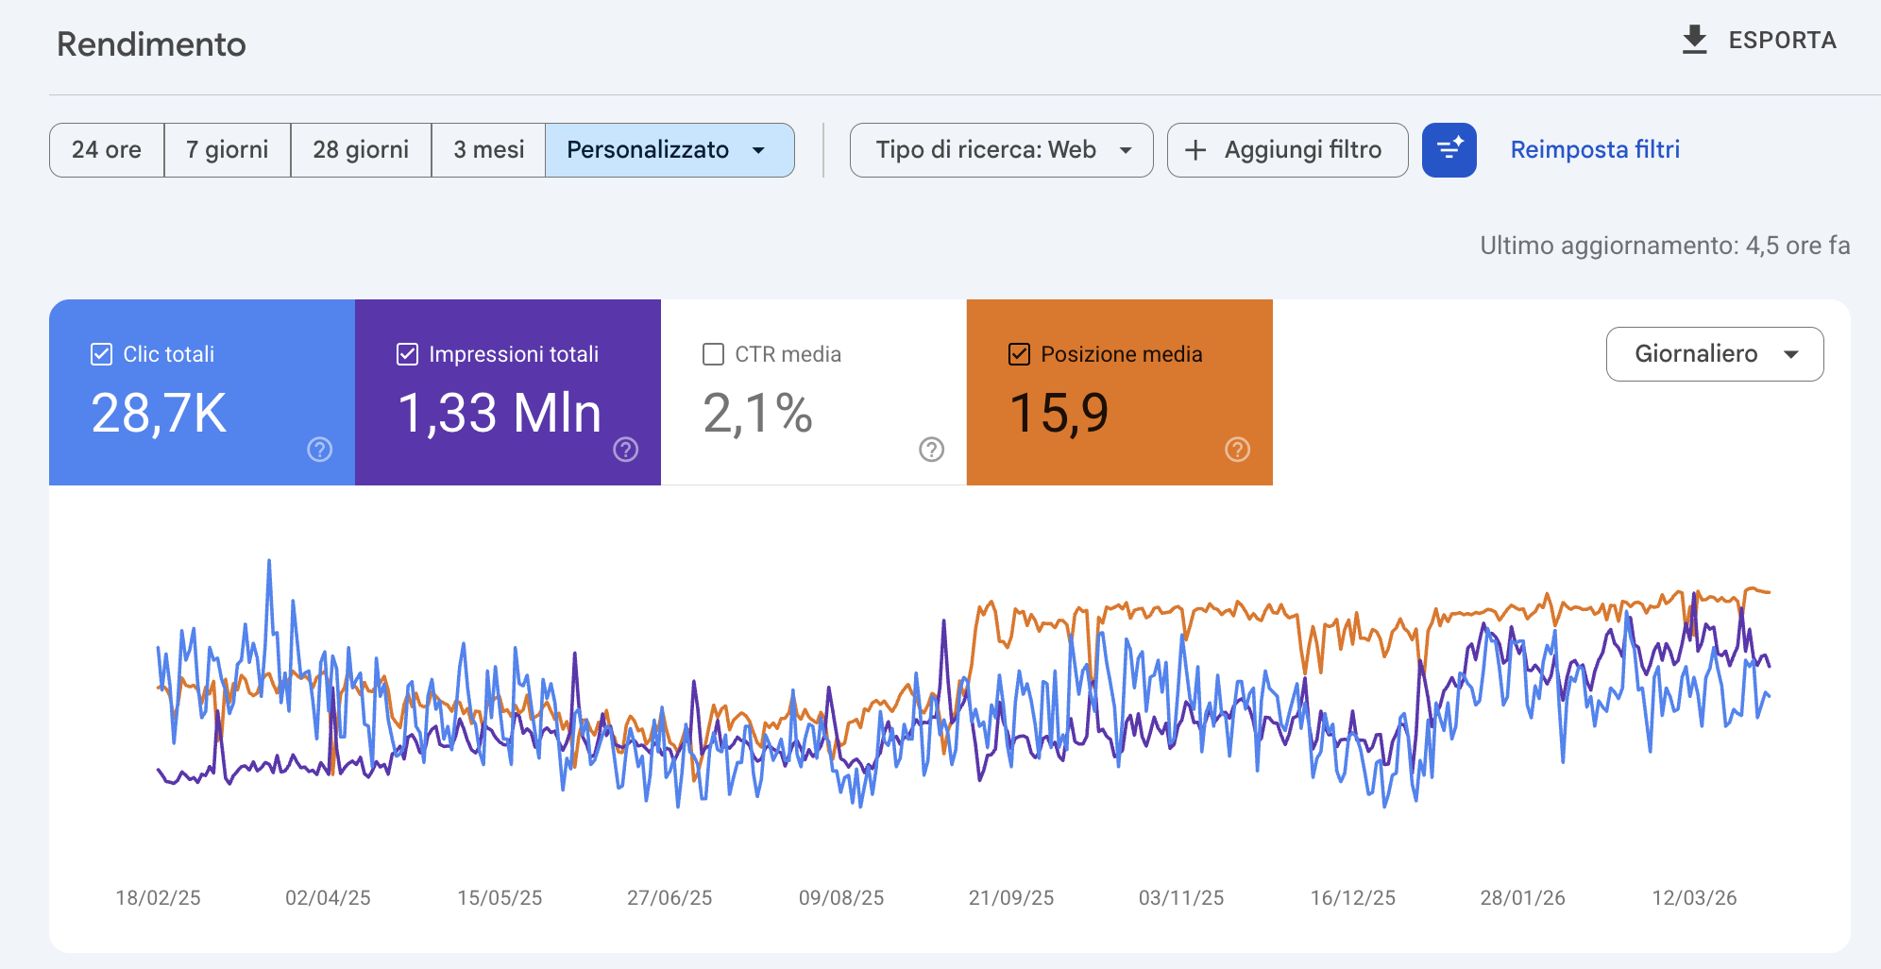Select the 28 giorni range

click(x=361, y=150)
